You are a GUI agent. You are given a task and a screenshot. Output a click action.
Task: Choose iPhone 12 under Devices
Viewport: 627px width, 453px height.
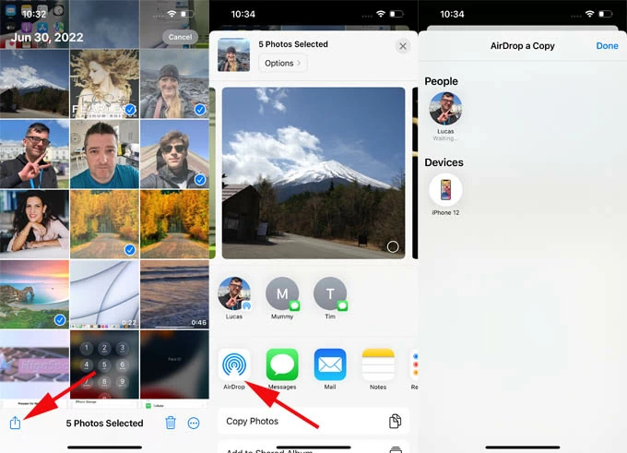(x=445, y=190)
